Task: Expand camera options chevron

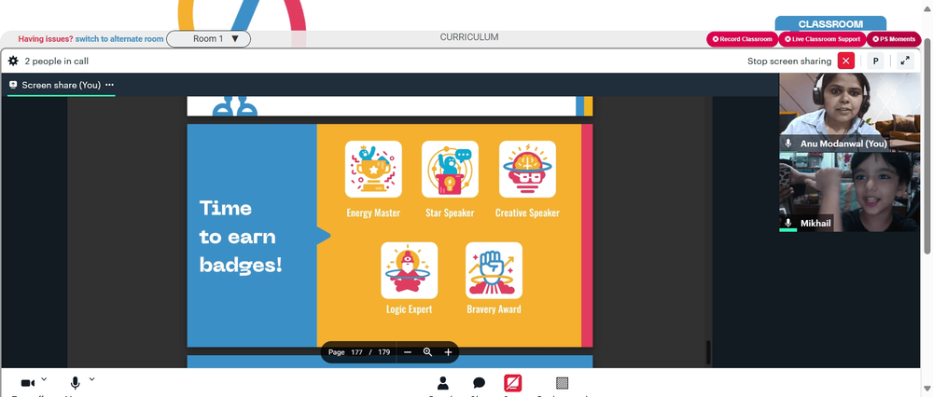Action: pos(44,379)
